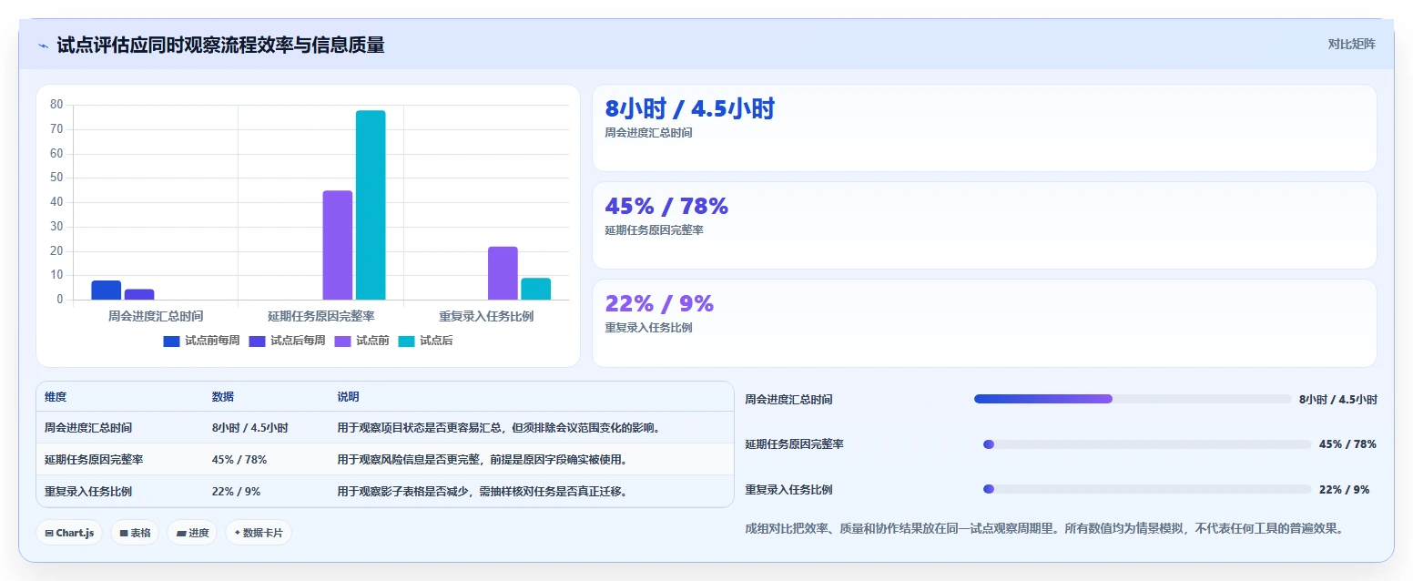Click the large 22% / 9% card value
Image resolution: width=1413 pixels, height=581 pixels.
[660, 303]
